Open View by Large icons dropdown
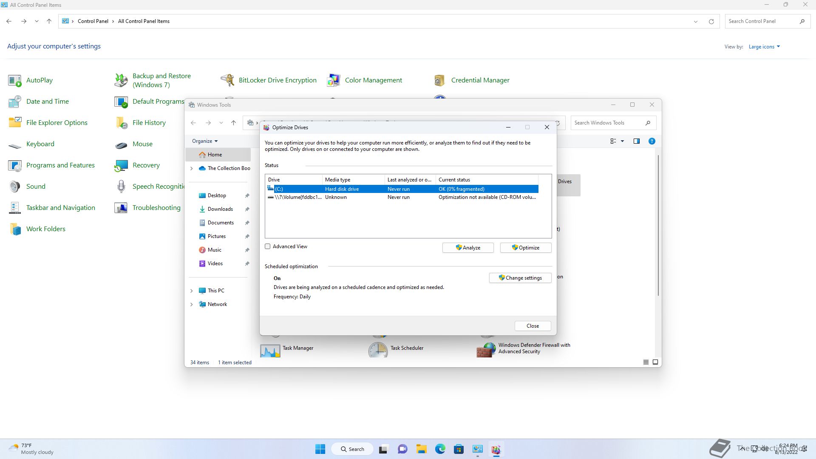Screen dimensions: 816x459 tap(764, 47)
